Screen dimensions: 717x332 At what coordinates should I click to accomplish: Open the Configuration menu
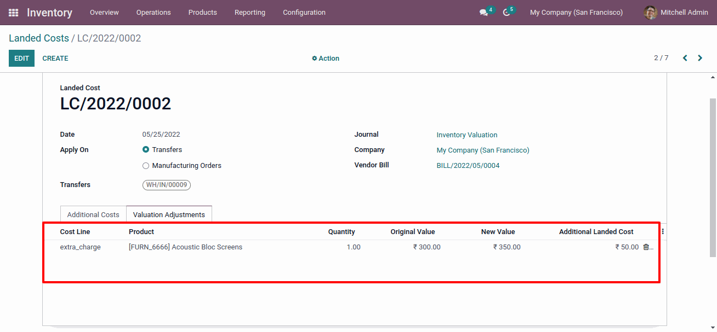pos(304,12)
